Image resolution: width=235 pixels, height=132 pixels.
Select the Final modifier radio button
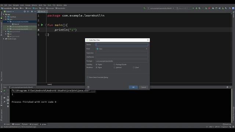tap(134, 67)
